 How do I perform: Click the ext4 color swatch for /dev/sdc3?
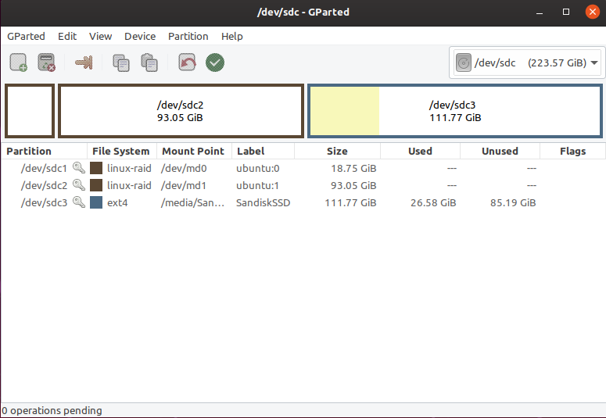point(96,202)
